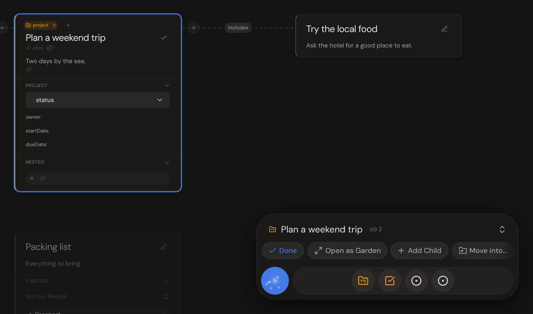Open the status dropdown
The width and height of the screenshot is (533, 314).
(x=98, y=100)
